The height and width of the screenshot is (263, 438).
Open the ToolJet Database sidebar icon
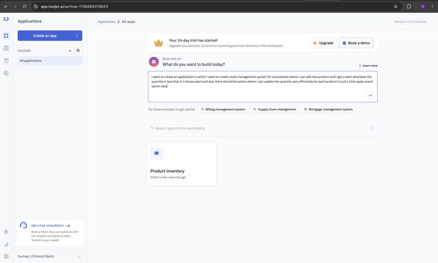(6, 48)
